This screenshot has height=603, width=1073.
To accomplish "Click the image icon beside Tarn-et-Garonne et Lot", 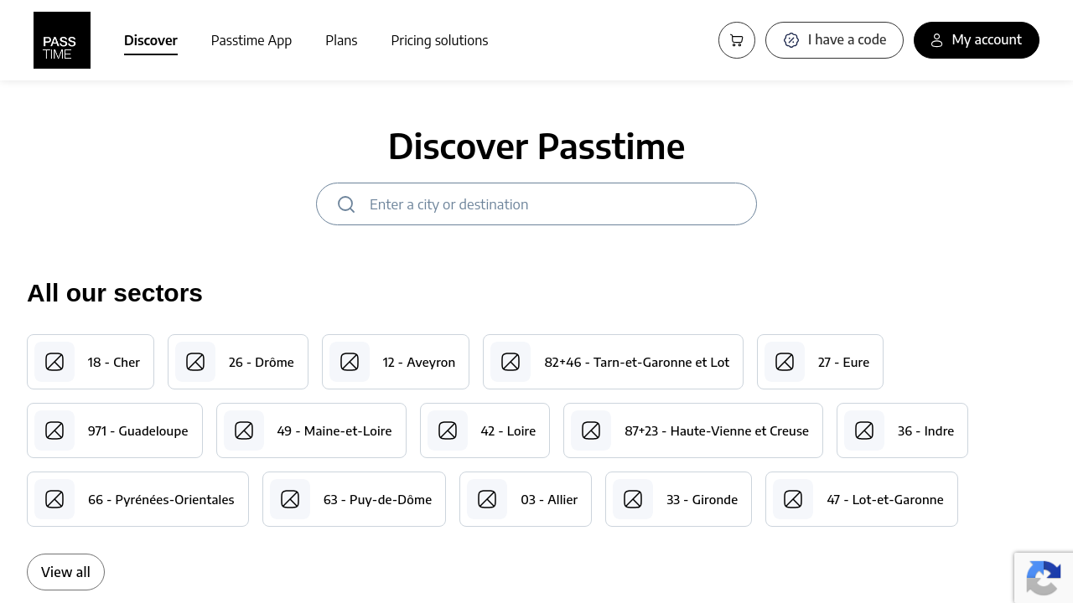I will [511, 362].
